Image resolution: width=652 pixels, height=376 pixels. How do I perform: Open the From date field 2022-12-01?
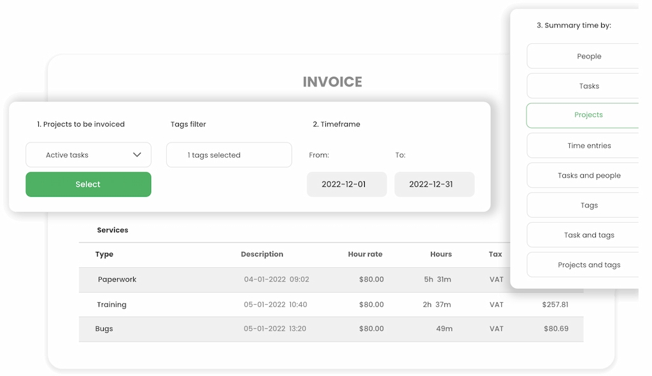(346, 184)
